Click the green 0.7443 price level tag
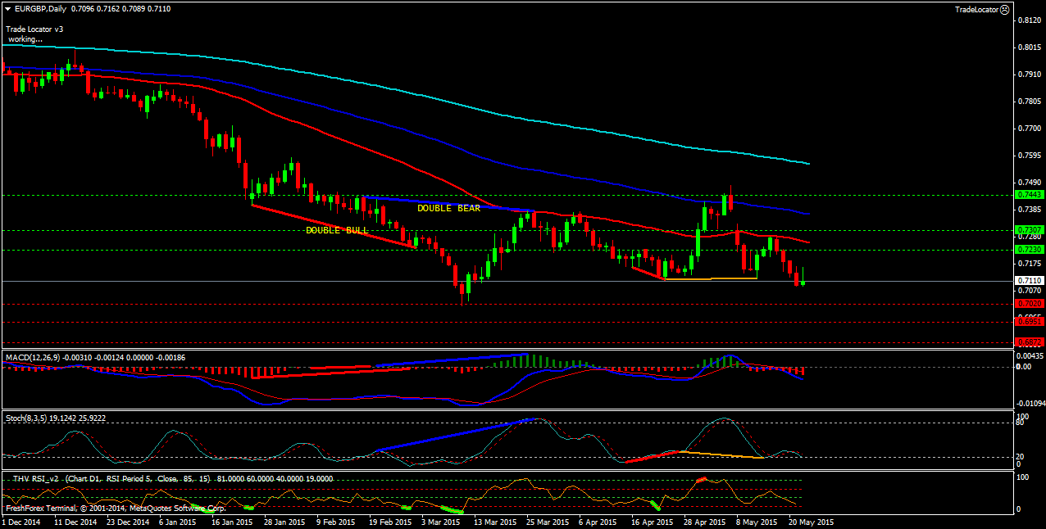This screenshot has height=529, width=1046. (1029, 194)
